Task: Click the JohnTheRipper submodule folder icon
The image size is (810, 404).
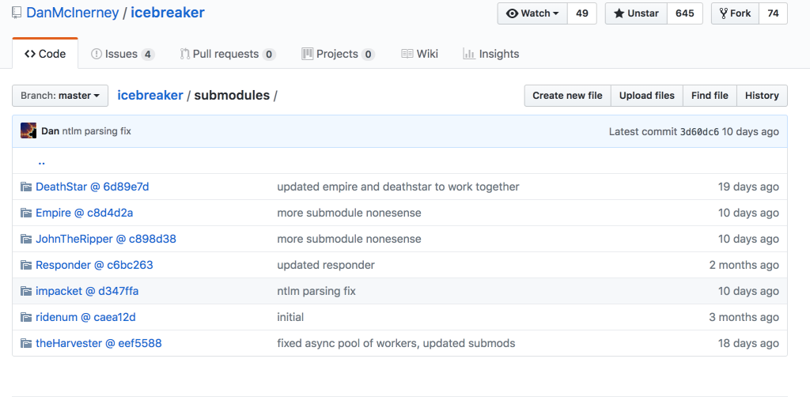Action: pos(26,240)
